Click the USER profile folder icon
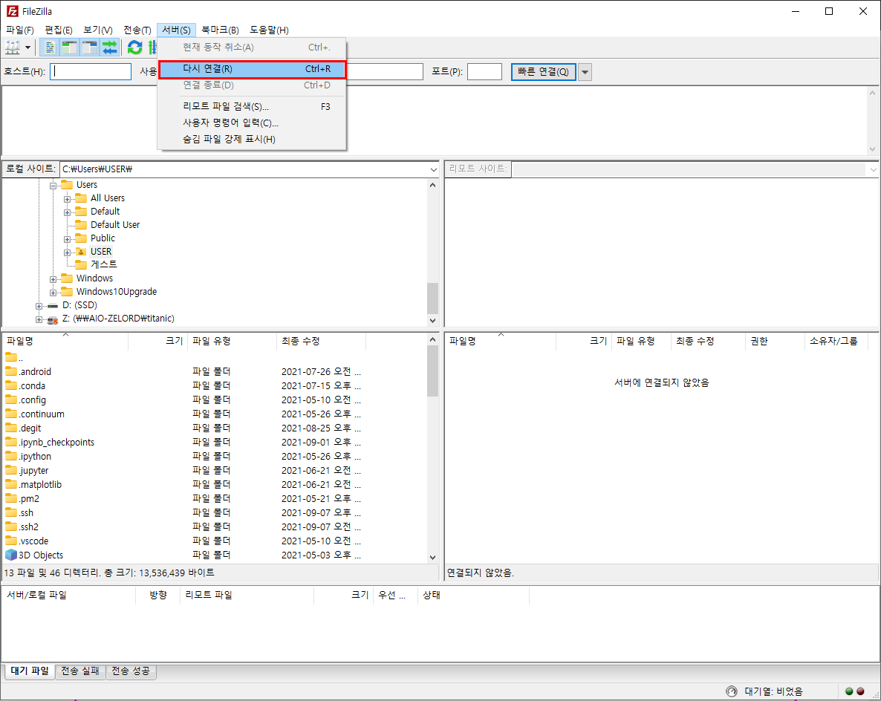 [81, 252]
